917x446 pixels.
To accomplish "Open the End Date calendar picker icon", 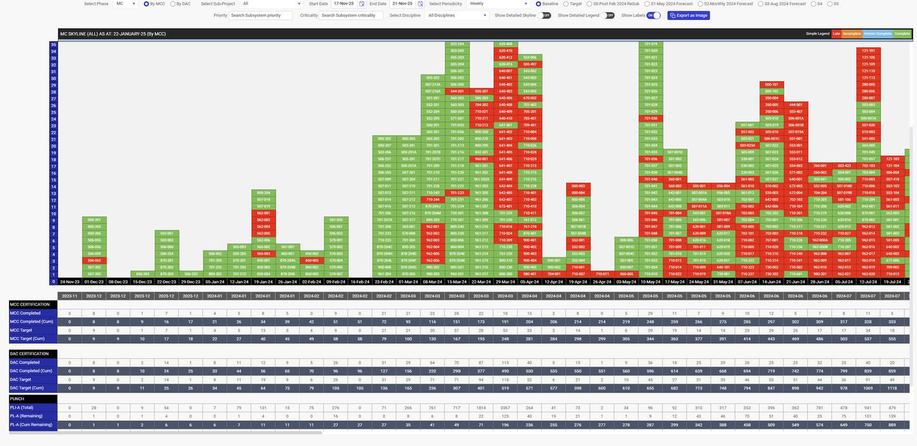I will (420, 4).
